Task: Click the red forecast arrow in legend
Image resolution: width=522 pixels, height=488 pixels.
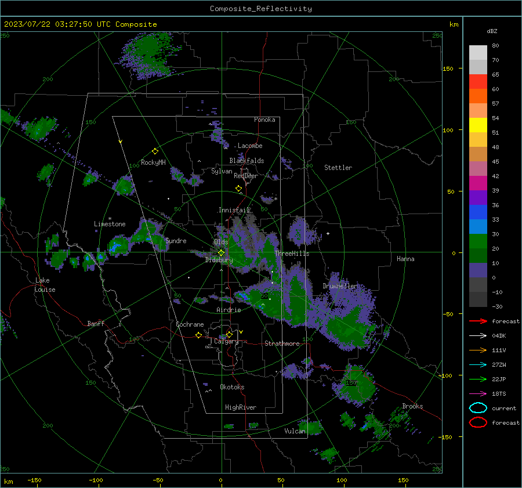Action: (478, 321)
